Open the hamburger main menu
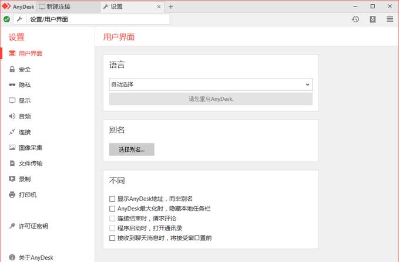Screen dimensions: 399x262 [390, 19]
